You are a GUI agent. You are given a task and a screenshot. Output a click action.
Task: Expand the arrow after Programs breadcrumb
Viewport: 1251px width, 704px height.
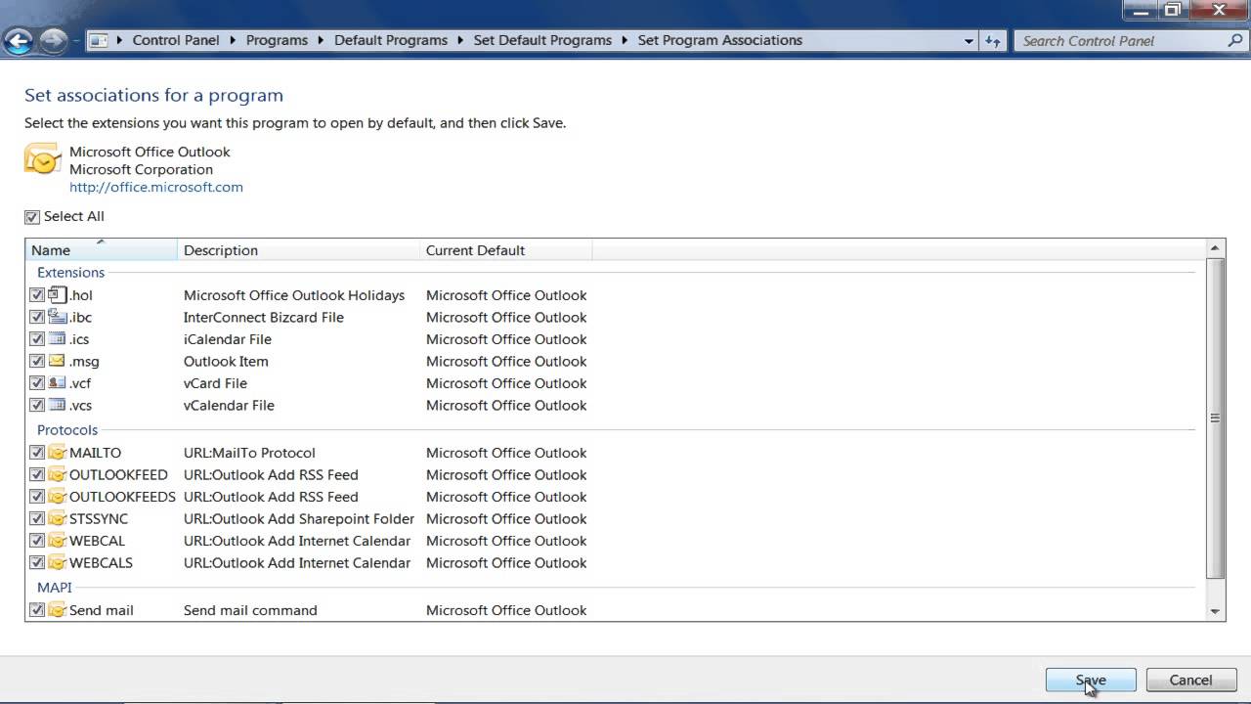tap(322, 41)
